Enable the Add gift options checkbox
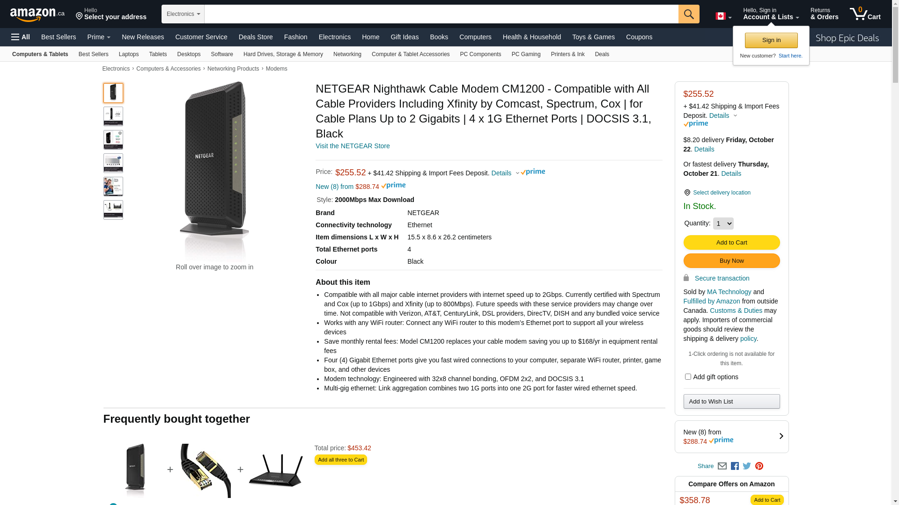This screenshot has width=899, height=505. click(x=688, y=377)
